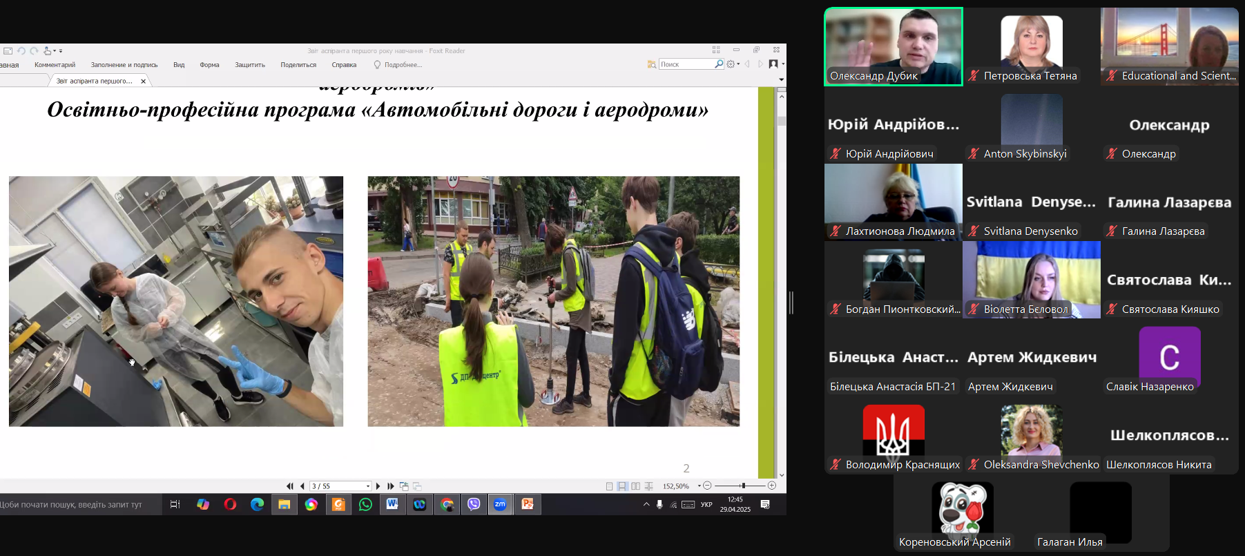Open the Защитить ribbon tab
1245x556 pixels.
[x=250, y=65]
